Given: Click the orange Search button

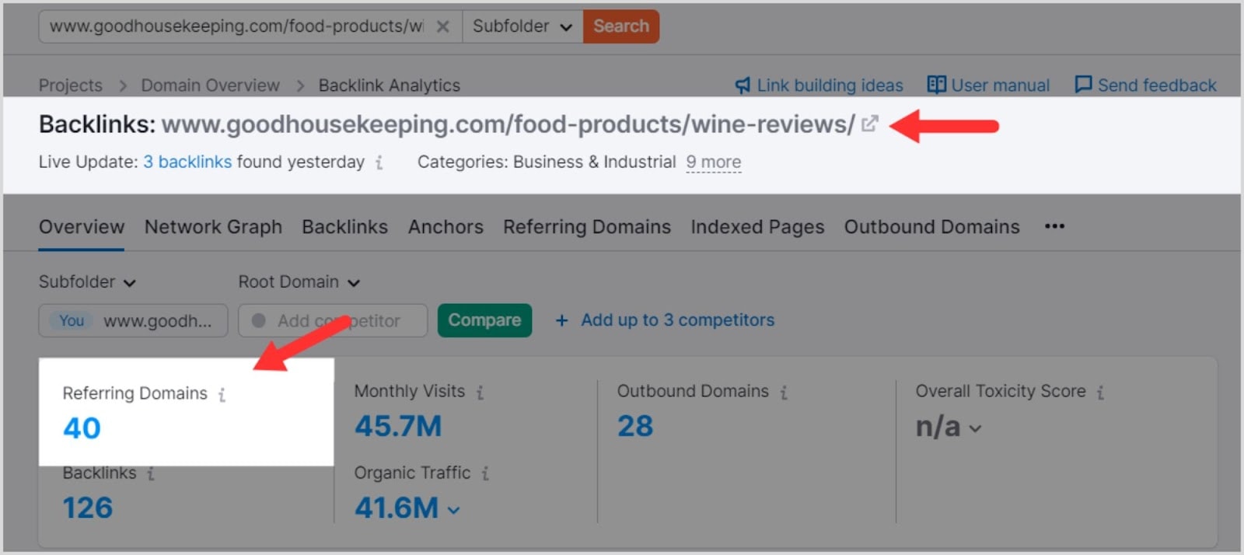Looking at the screenshot, I should [620, 26].
